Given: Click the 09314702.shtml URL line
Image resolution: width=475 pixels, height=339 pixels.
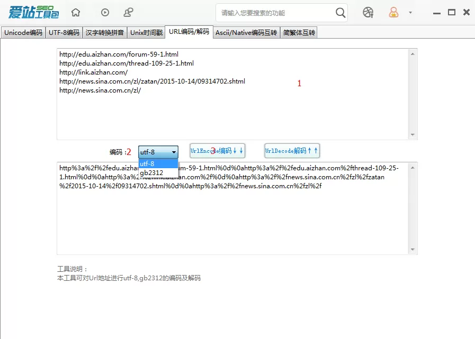Looking at the screenshot, I should click(x=152, y=81).
